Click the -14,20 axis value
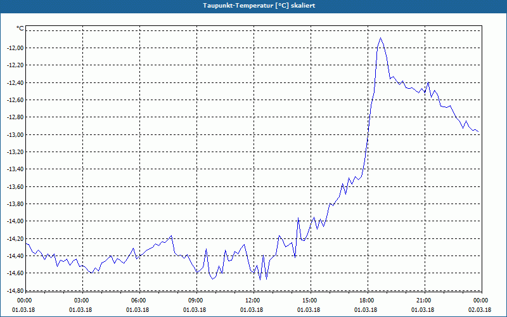This screenshot has height=317, width=507. pyautogui.click(x=16, y=239)
